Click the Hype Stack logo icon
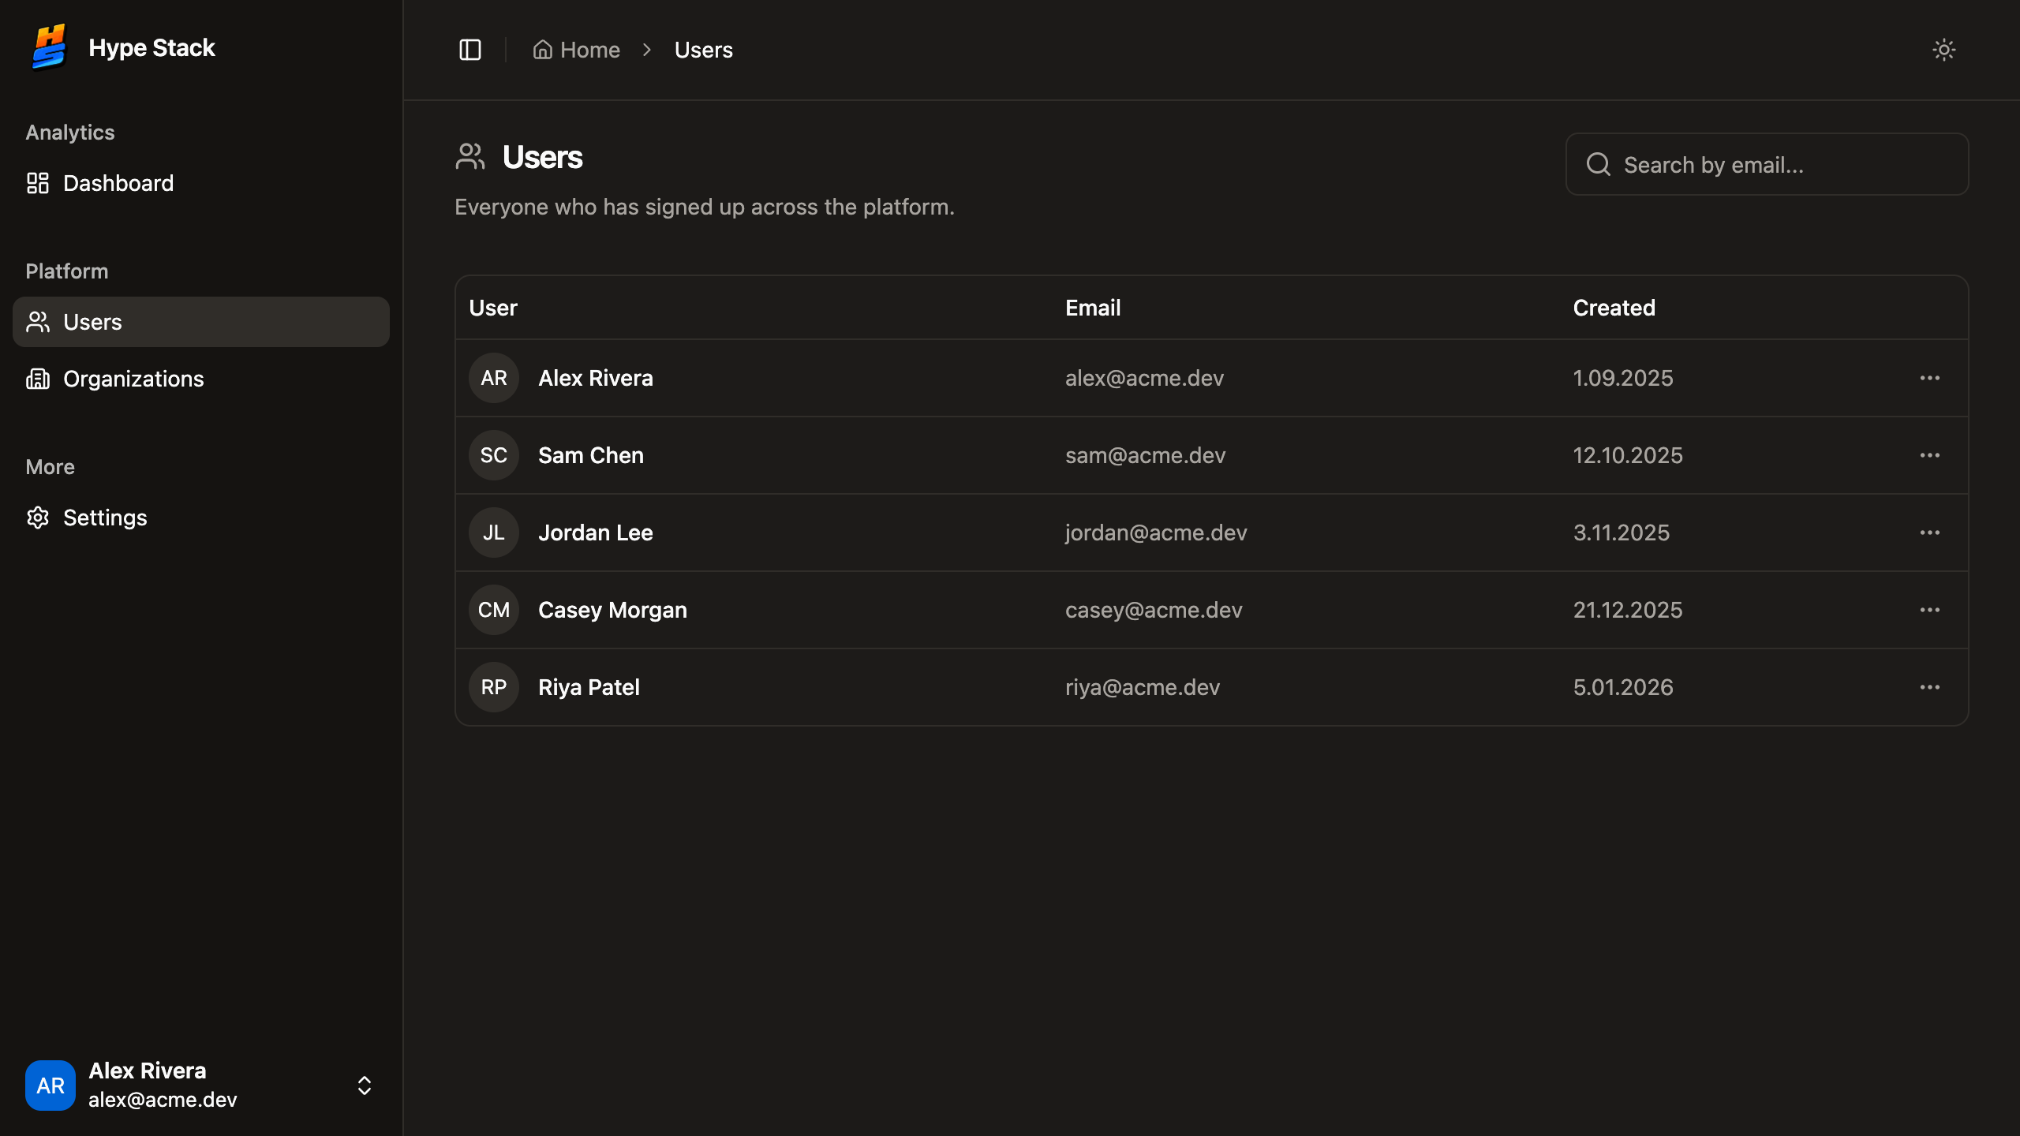This screenshot has height=1136, width=2020. tap(50, 47)
